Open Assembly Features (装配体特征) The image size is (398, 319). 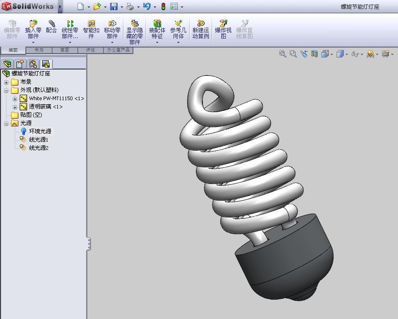coord(157,30)
